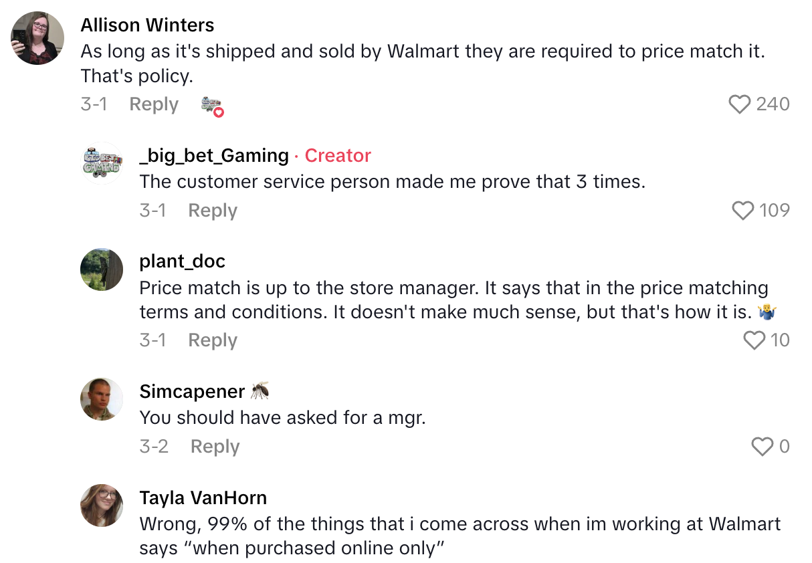Click the liked-by-creator badge icon
Image resolution: width=812 pixels, height=563 pixels.
click(212, 106)
